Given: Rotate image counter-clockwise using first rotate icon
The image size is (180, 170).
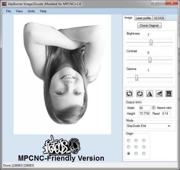Looking at the screenshot, I should click(129, 94).
